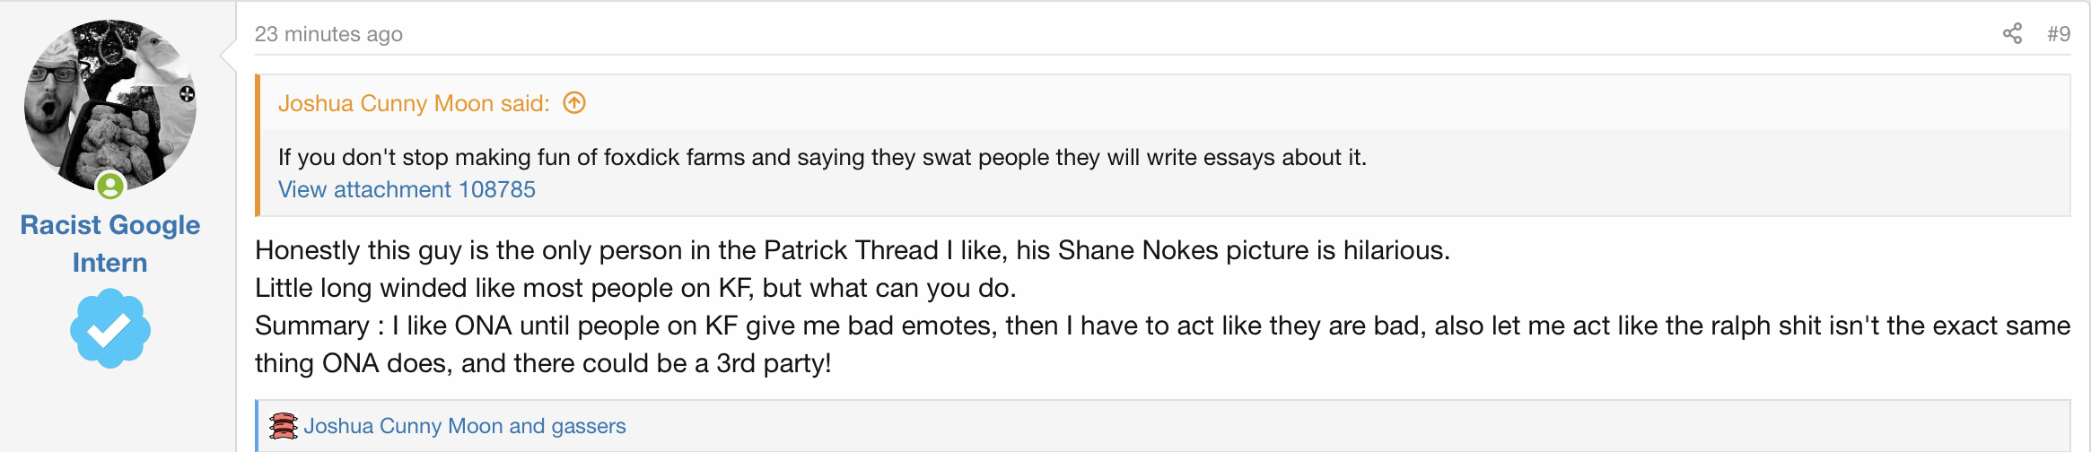2091x452 pixels.
Task: Click the "23 minutes ago" timestamp
Action: 328,34
